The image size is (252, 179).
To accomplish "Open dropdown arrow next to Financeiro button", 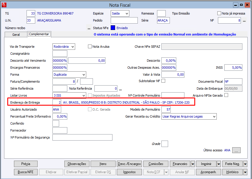I will point(193,164).
